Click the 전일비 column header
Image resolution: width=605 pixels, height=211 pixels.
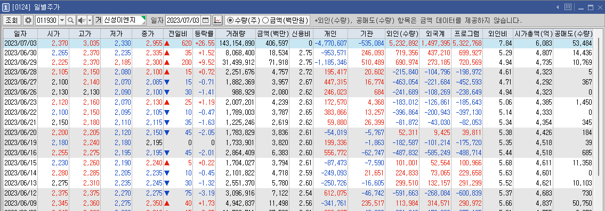(x=178, y=33)
